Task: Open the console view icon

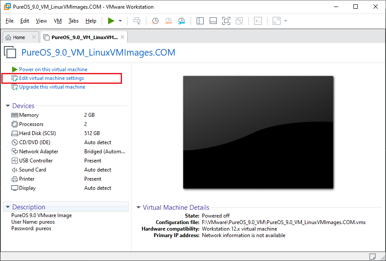Action: tap(258, 21)
